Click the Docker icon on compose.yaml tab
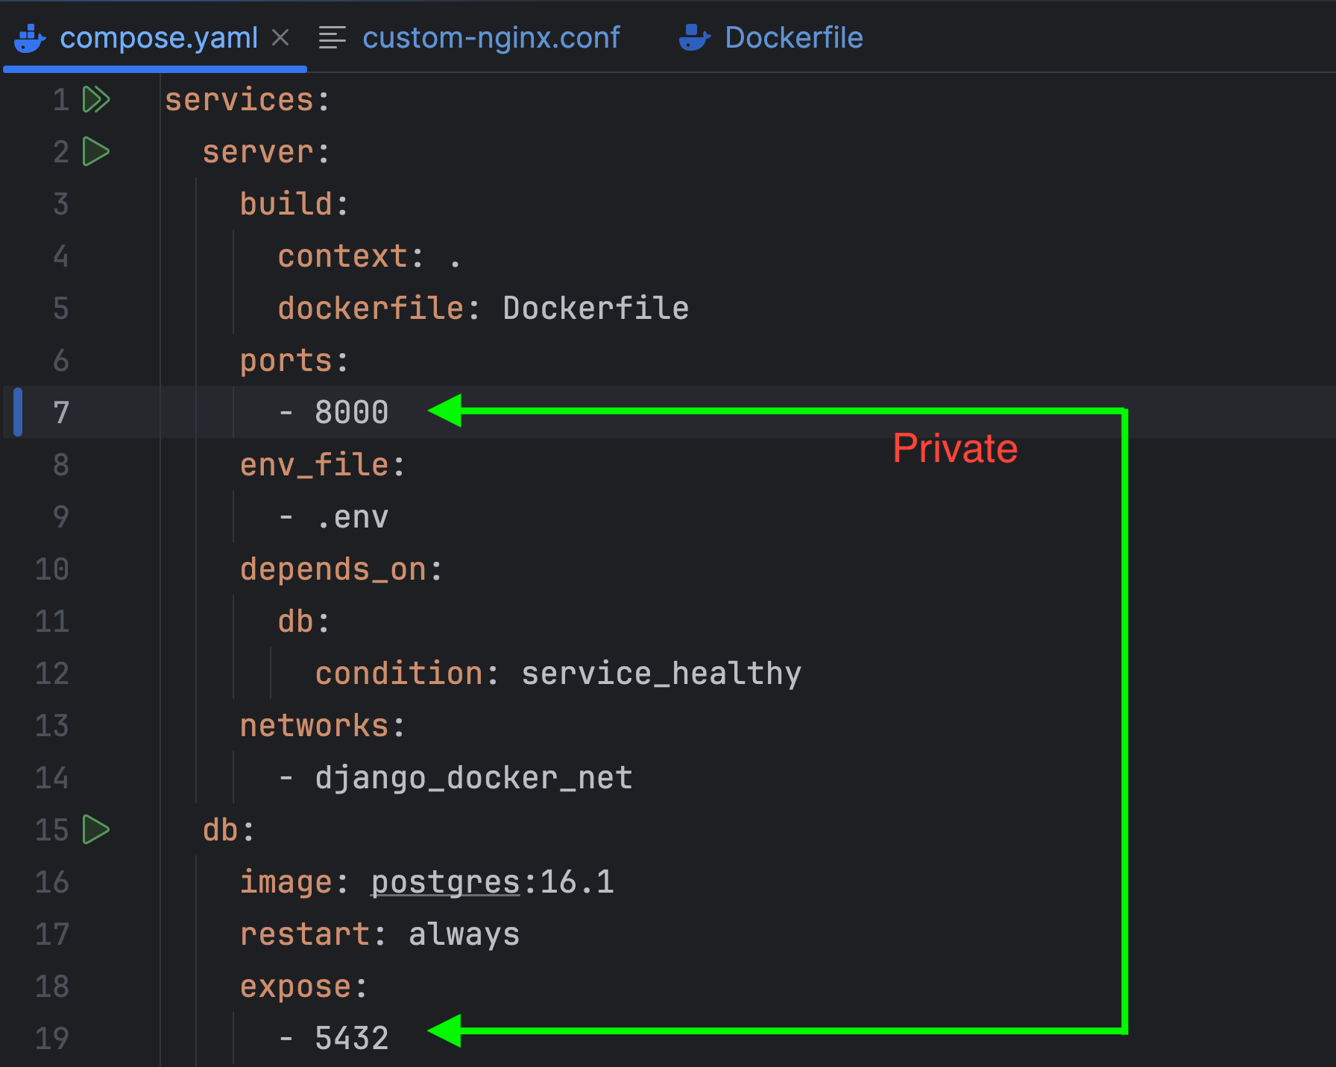1336x1067 pixels. (x=30, y=38)
